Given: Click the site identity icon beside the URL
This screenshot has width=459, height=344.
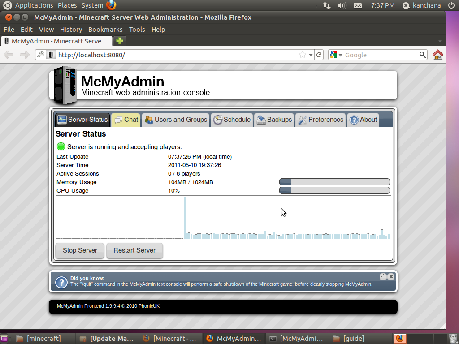Looking at the screenshot, I should pyautogui.click(x=51, y=55).
